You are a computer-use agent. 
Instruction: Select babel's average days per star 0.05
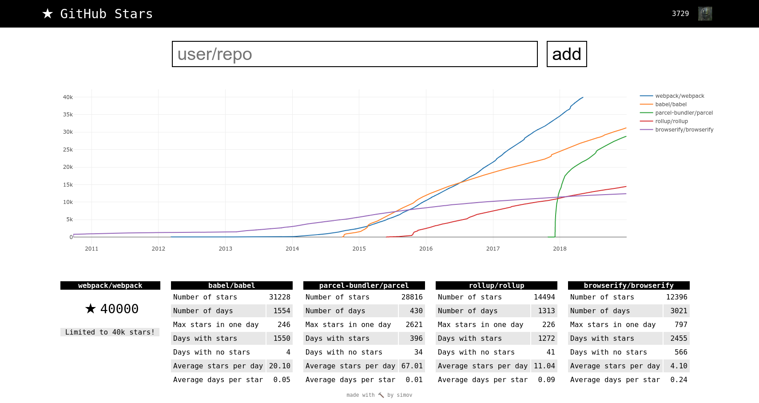282,380
